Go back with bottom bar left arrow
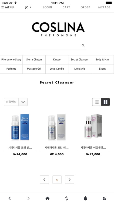 tap(9, 198)
